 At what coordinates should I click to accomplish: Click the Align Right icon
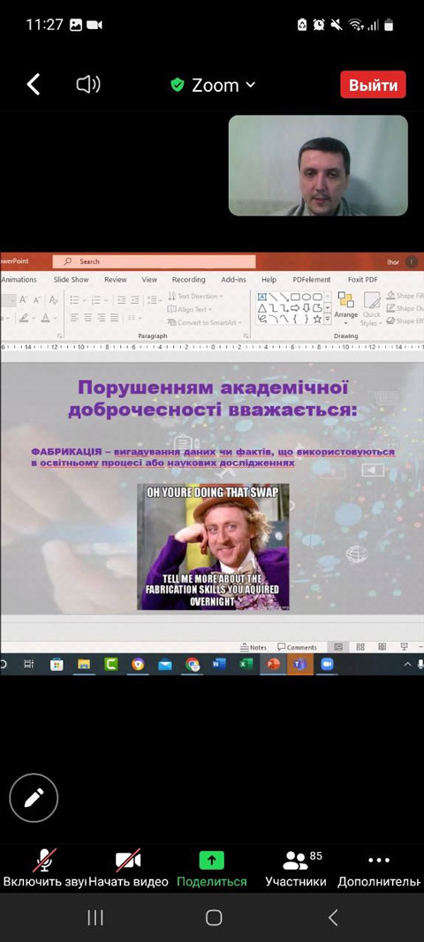click(x=102, y=317)
